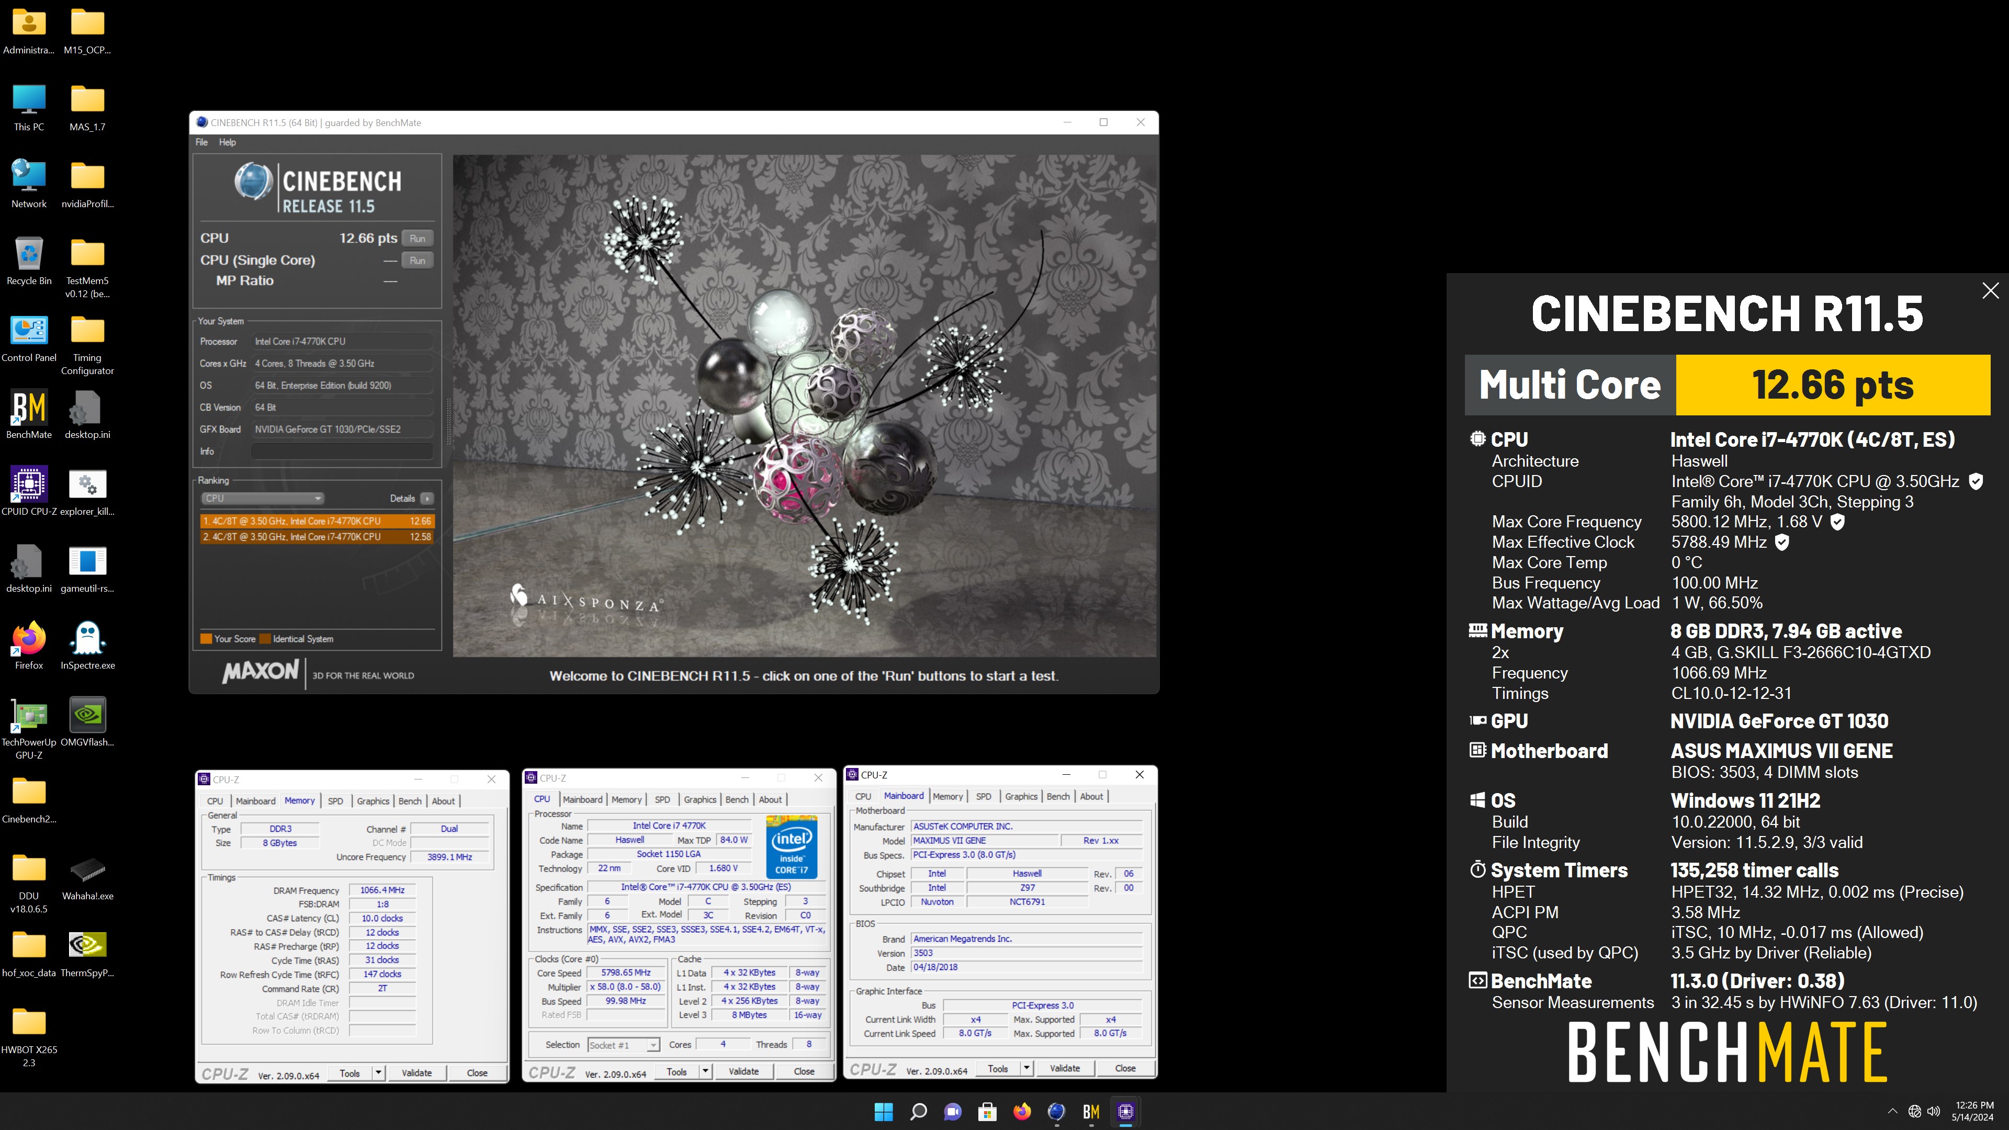Open the BenchMate desktop shortcut
The width and height of the screenshot is (2009, 1130).
(x=29, y=414)
